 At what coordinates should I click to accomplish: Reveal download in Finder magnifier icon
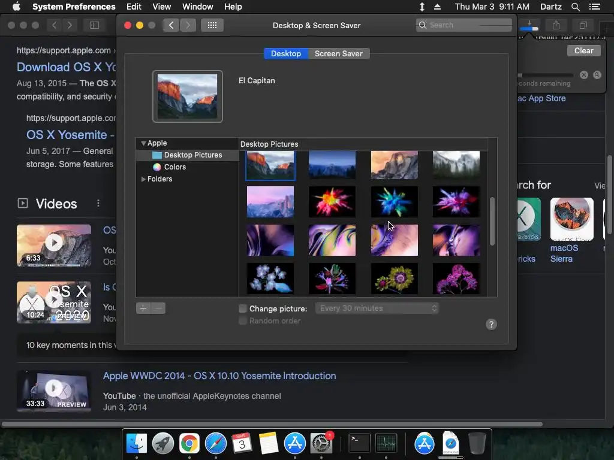click(597, 75)
